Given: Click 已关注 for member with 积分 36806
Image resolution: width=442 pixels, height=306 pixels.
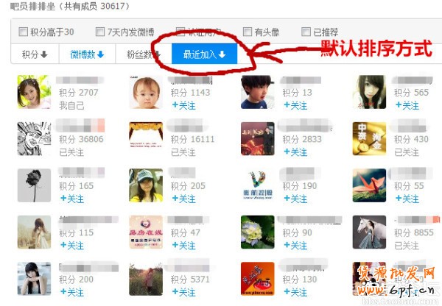Looking at the screenshot, I should pos(71,152).
